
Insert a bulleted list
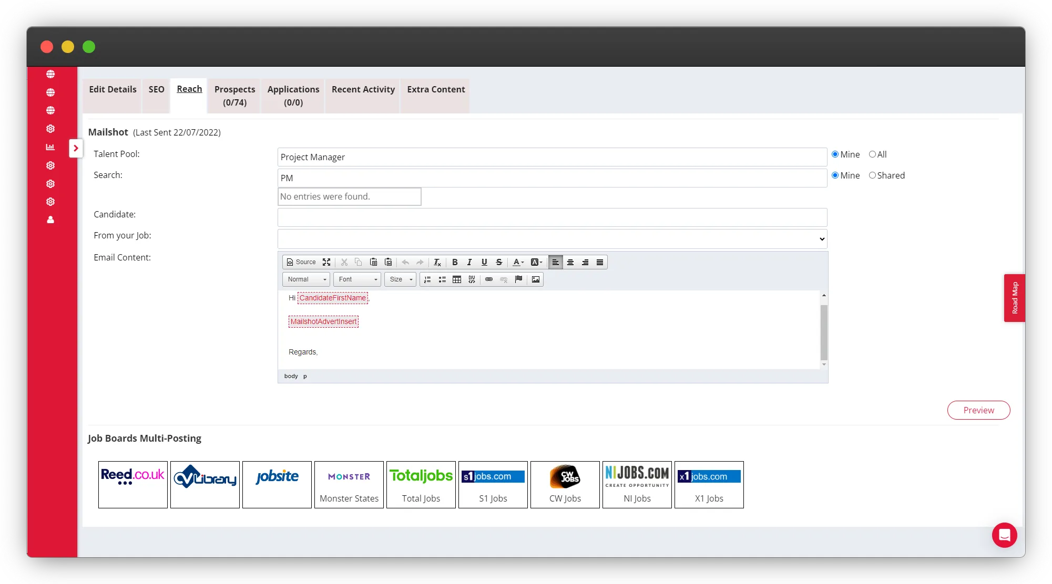click(442, 279)
